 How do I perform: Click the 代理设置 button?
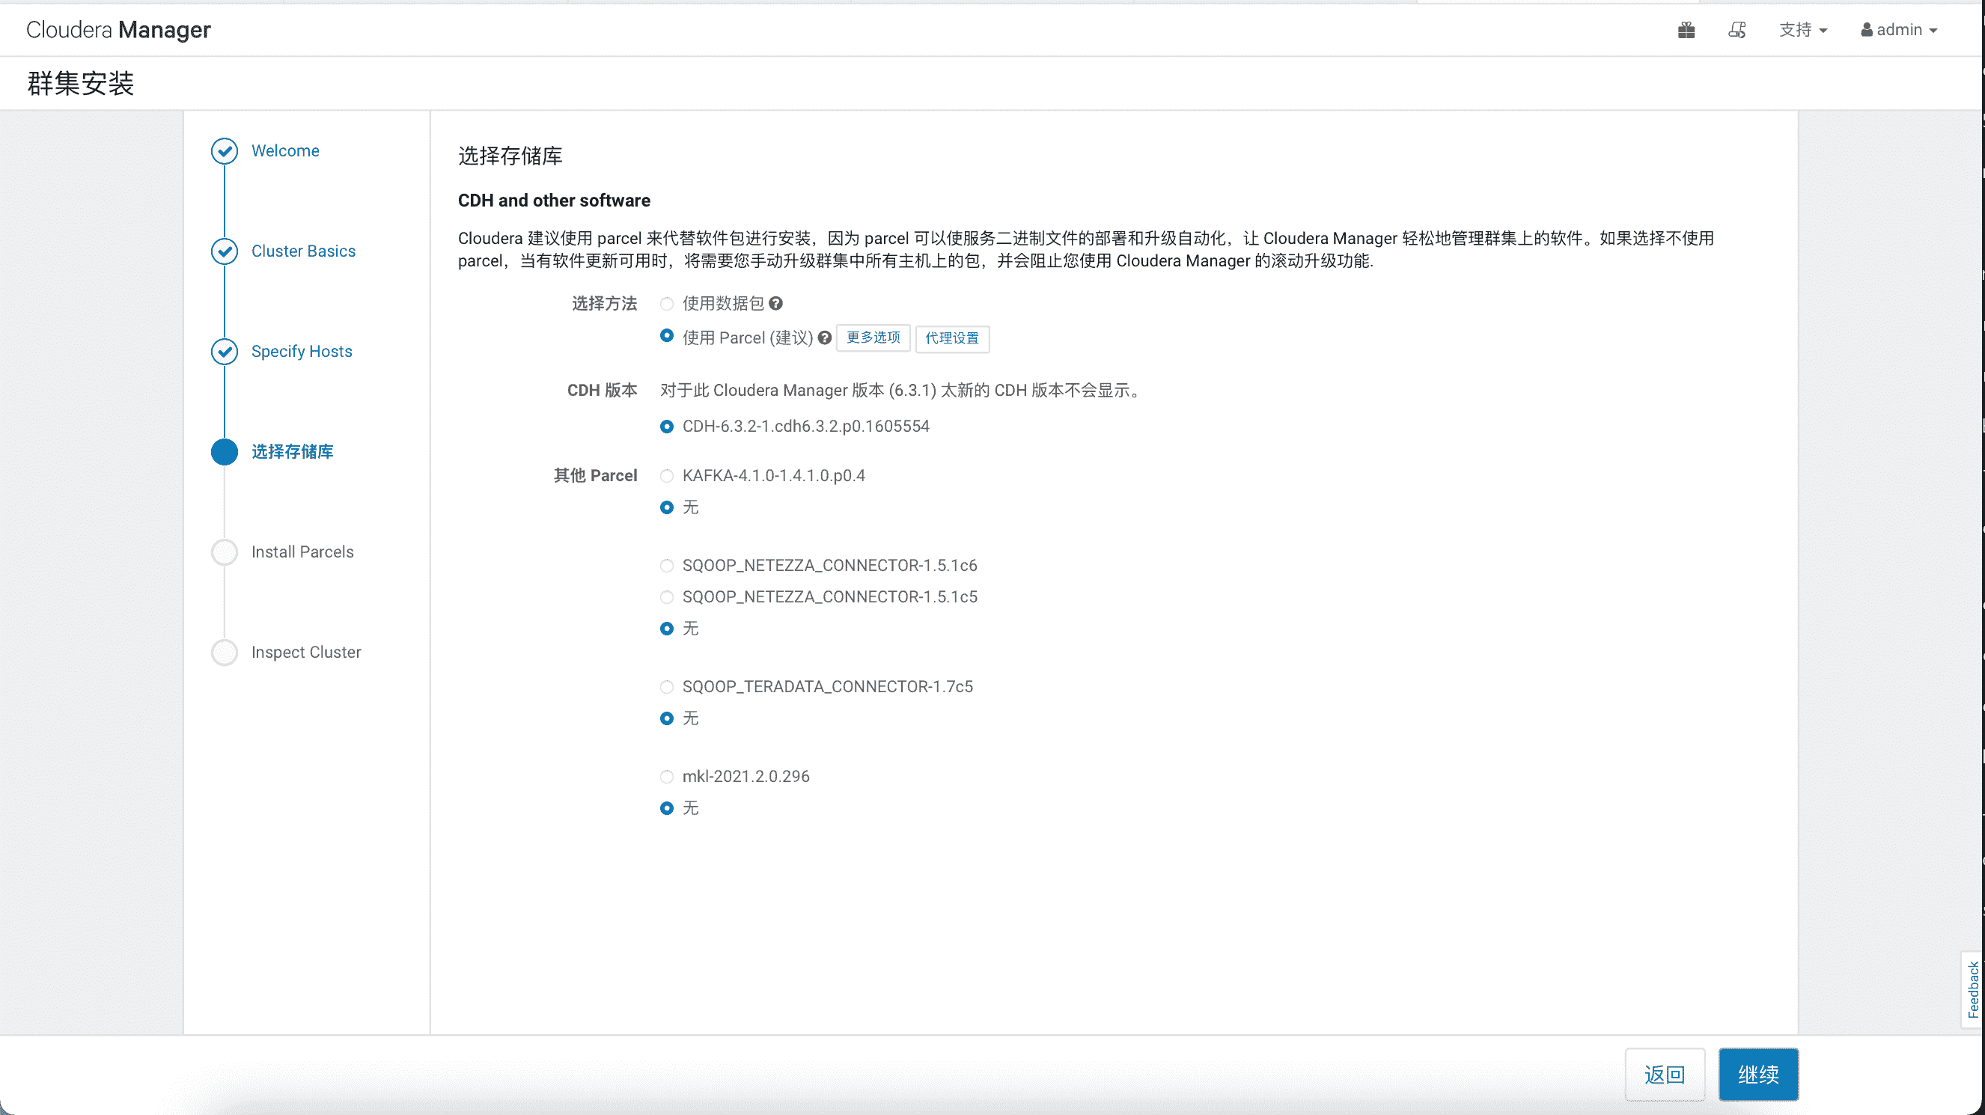951,338
